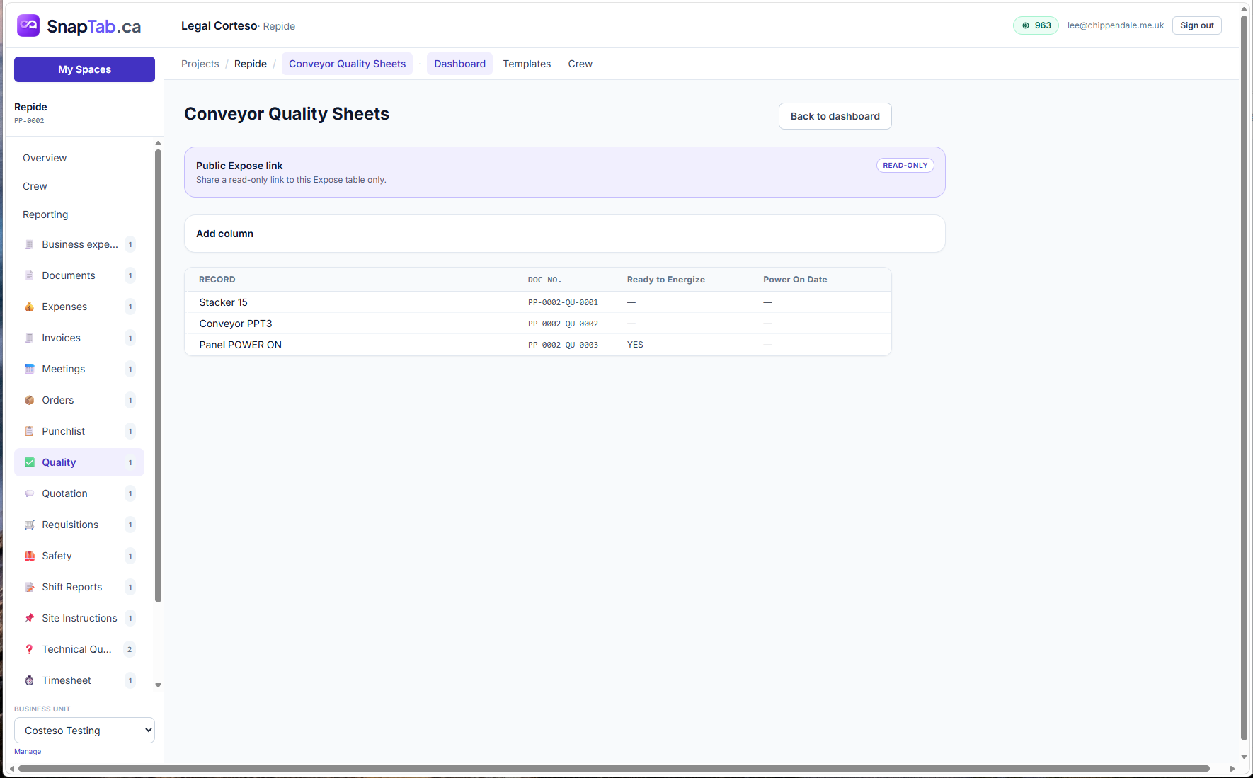Open the Conveyor PPT3 record
Image resolution: width=1253 pixels, height=778 pixels.
[x=236, y=324]
